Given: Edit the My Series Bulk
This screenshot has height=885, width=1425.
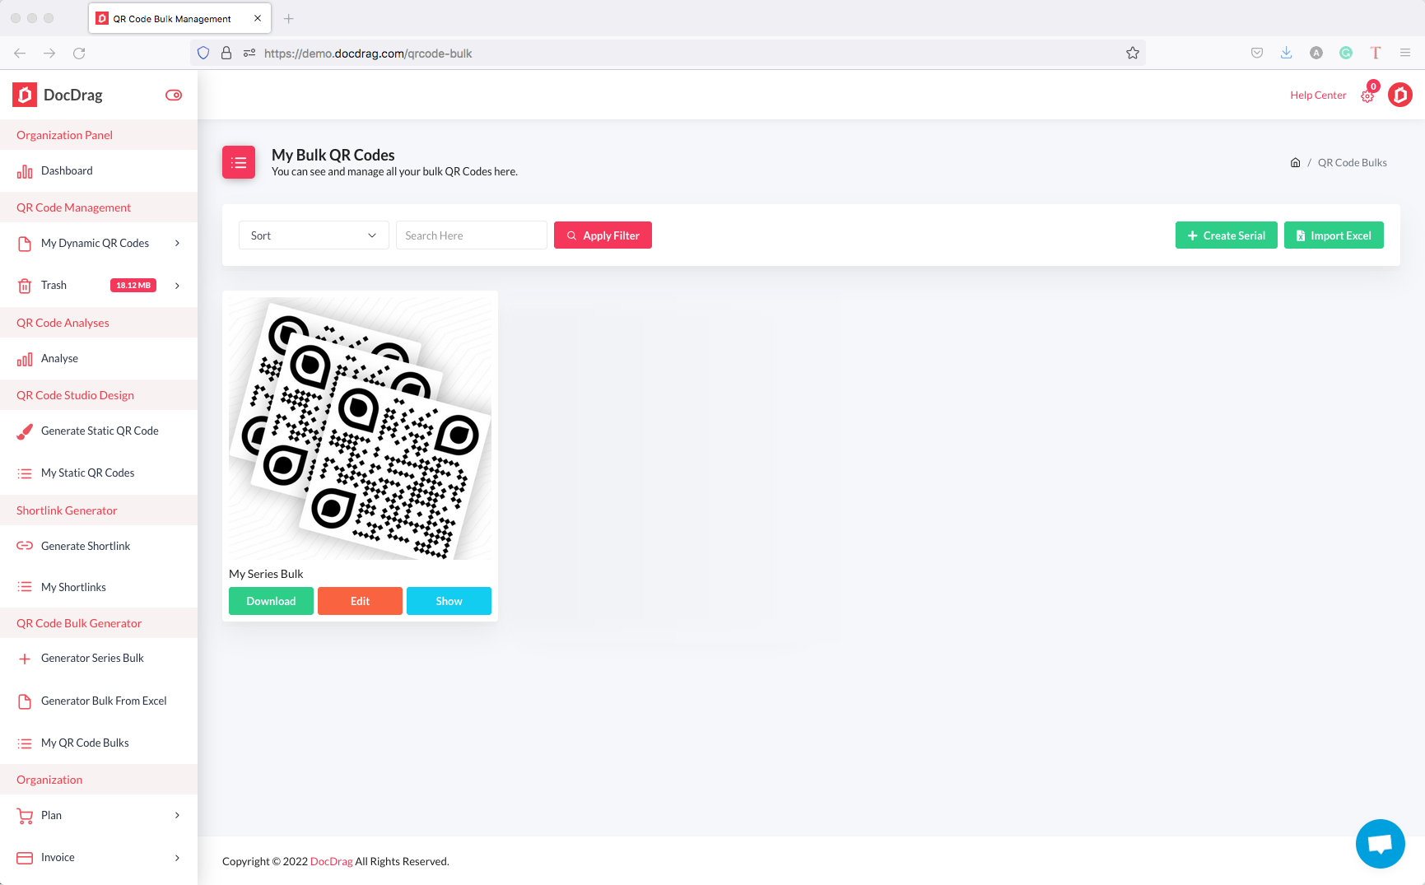Looking at the screenshot, I should [x=360, y=601].
